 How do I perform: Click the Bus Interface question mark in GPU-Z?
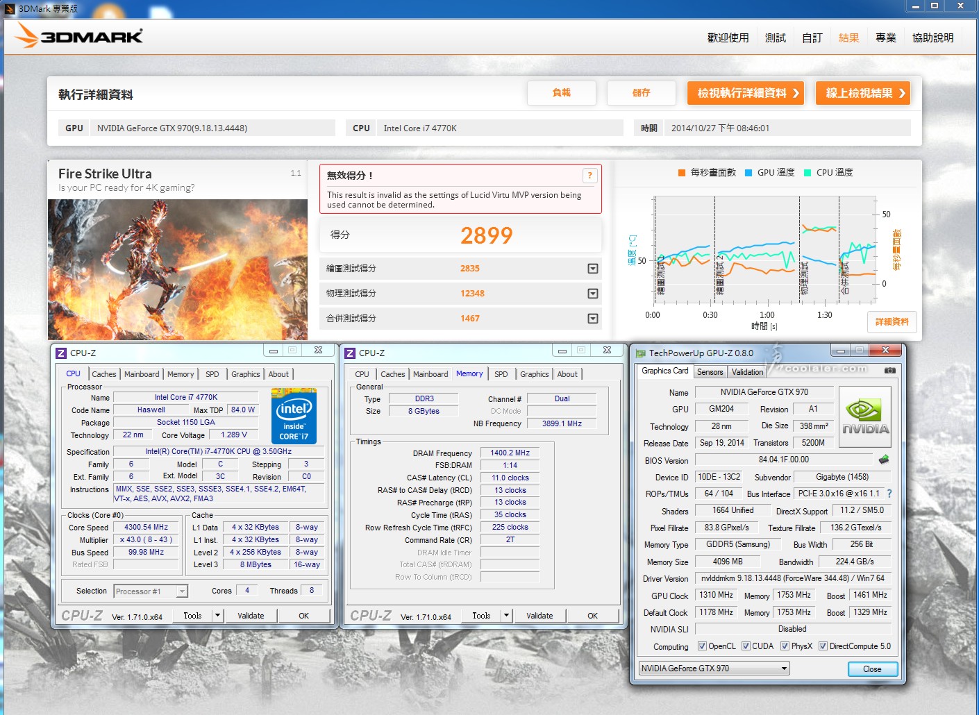[889, 494]
